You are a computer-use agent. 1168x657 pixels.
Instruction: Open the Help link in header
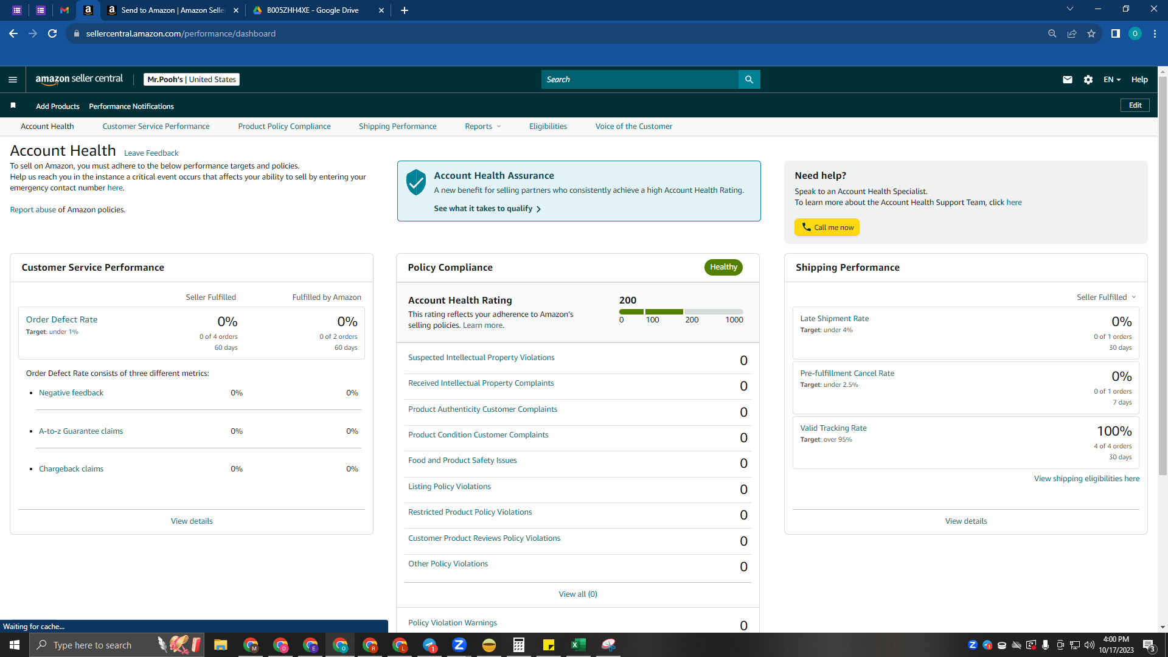click(1139, 80)
